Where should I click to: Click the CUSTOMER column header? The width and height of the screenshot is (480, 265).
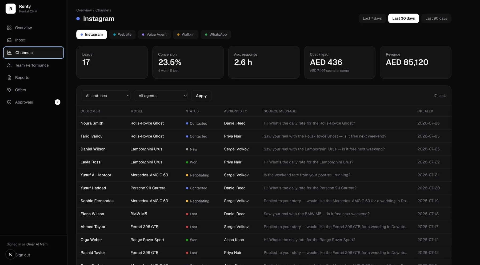tap(90, 111)
